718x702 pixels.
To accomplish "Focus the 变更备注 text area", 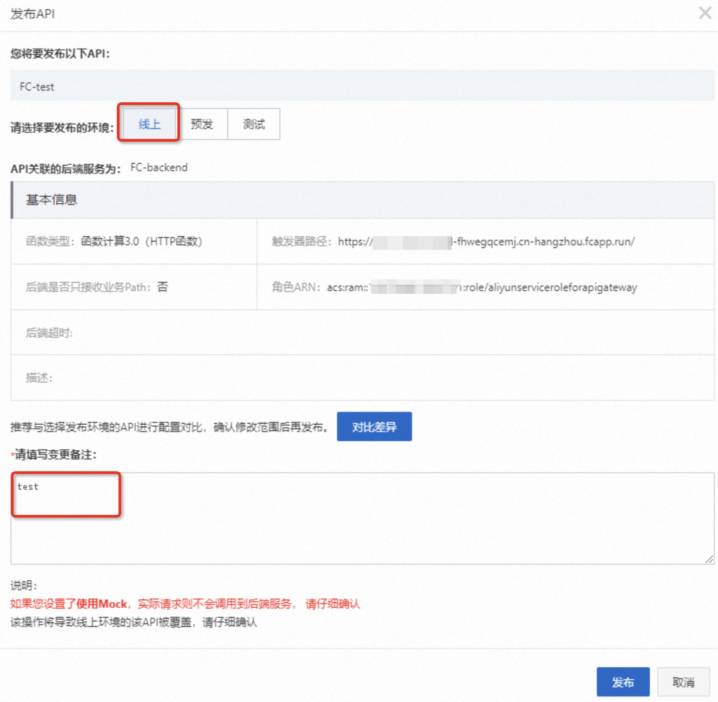I will coord(362,518).
